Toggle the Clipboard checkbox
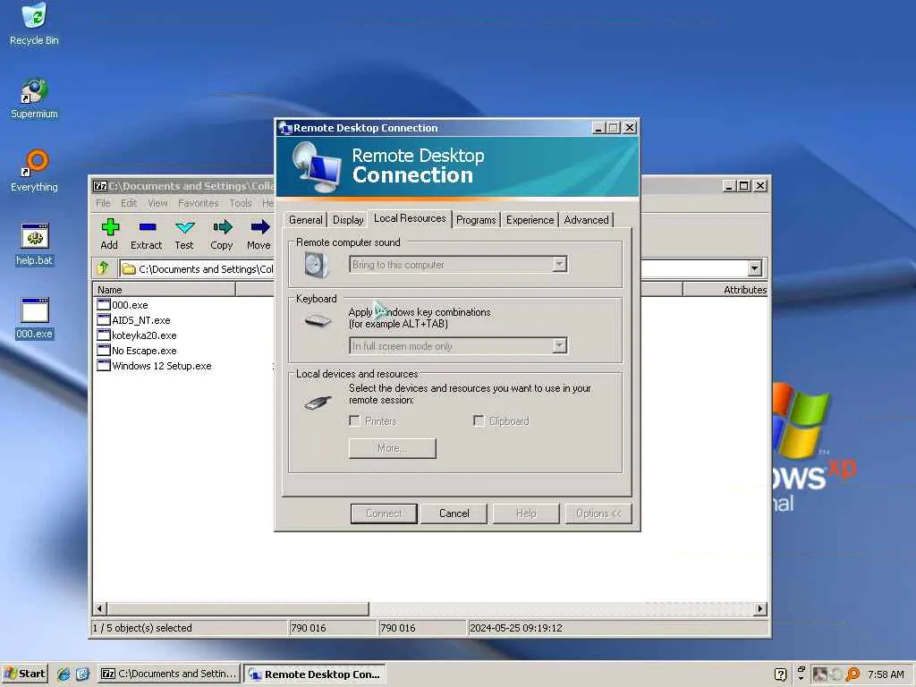Screen dimensions: 916x687 tap(479, 420)
